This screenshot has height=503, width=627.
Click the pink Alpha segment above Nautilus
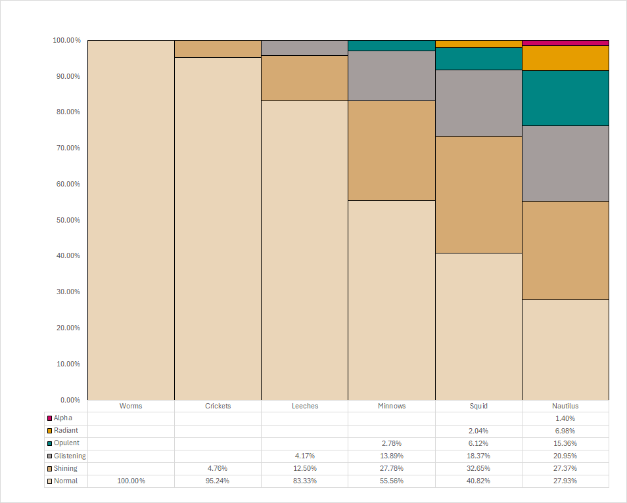click(565, 42)
